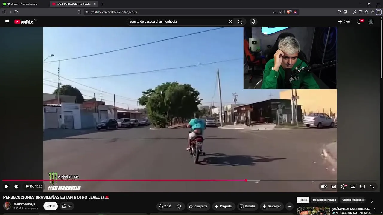
Task: Bookmark this page
Action: (x=79, y=12)
